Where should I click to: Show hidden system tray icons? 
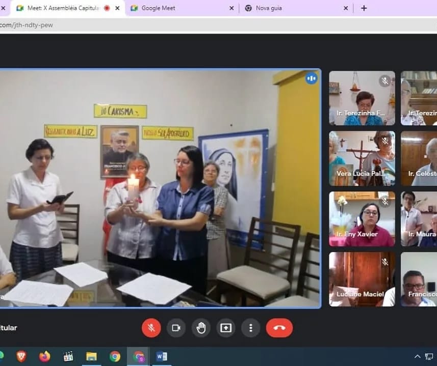click(x=417, y=356)
